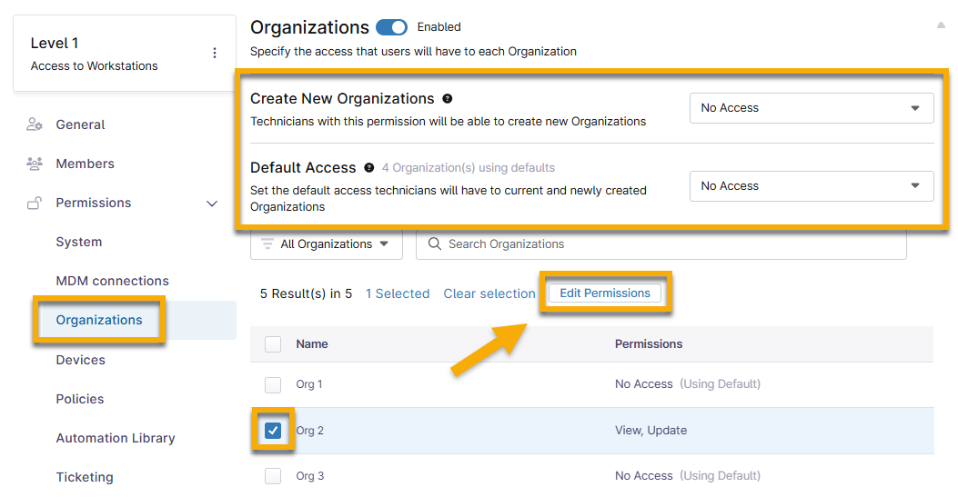Toggle the Organizations Enabled switch
The width and height of the screenshot is (958, 497).
click(391, 27)
